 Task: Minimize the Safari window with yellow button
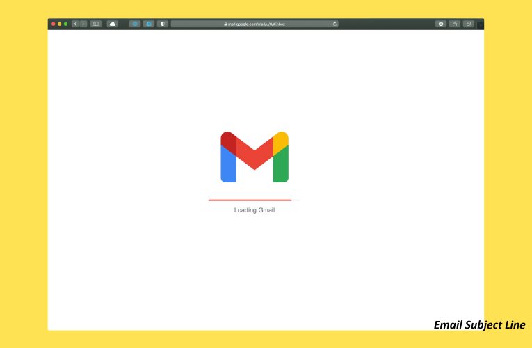[x=59, y=24]
